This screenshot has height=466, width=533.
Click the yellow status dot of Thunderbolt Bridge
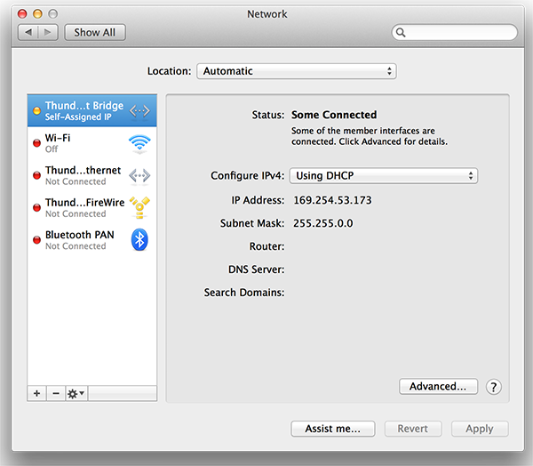coord(36,111)
